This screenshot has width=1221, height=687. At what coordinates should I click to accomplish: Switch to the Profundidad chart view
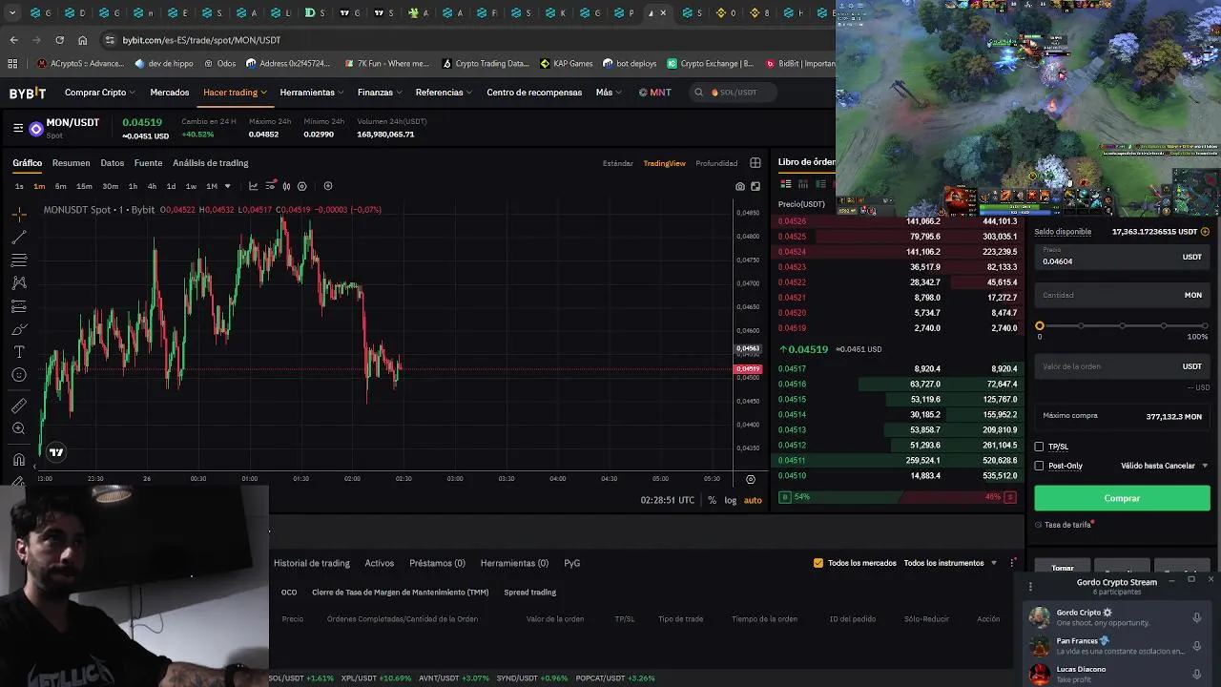(x=716, y=163)
